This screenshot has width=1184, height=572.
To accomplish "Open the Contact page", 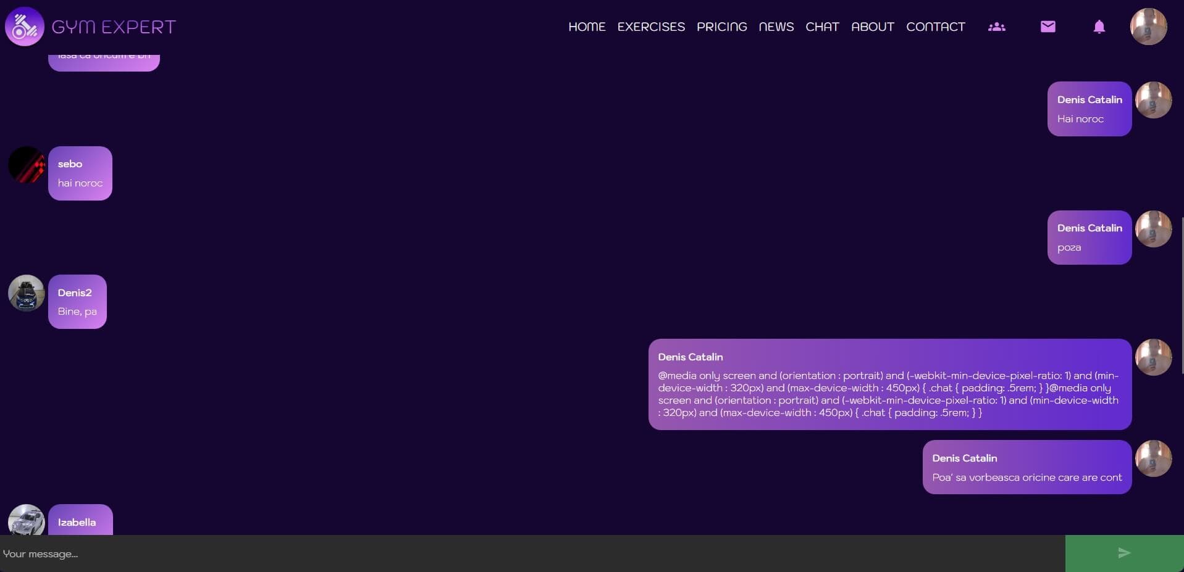I will click(935, 27).
